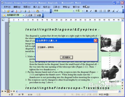
Task: Switch to reading layout view icon
Action: (x=14, y=91)
